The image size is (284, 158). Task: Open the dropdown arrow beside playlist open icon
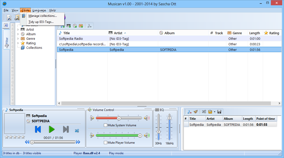(215, 112)
